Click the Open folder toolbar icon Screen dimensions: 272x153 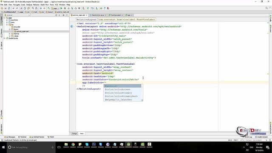(x=2, y=8)
